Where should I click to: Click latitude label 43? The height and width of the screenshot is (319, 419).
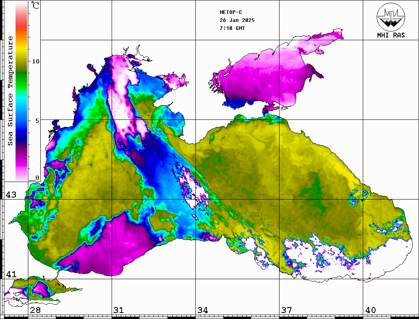[11, 195]
